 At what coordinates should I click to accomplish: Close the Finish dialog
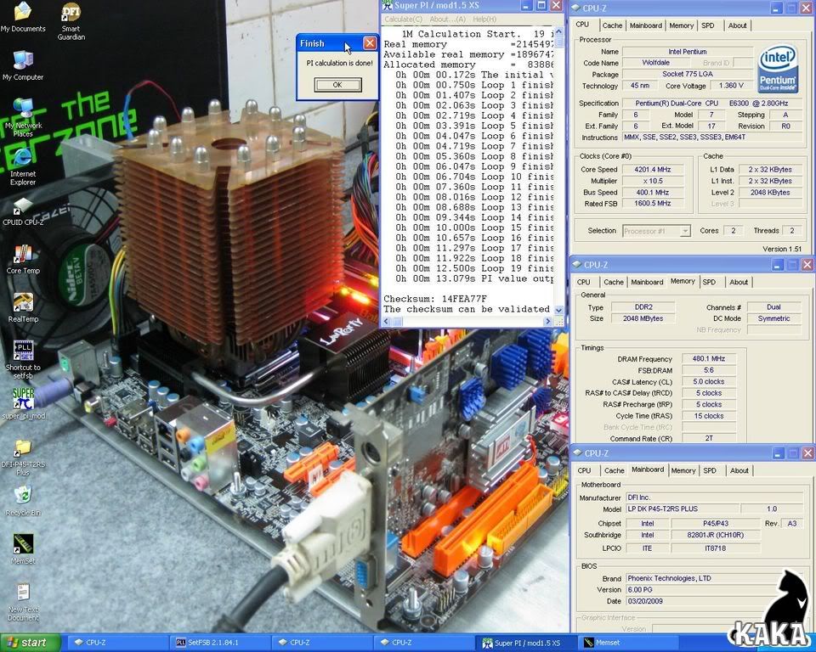(x=370, y=43)
